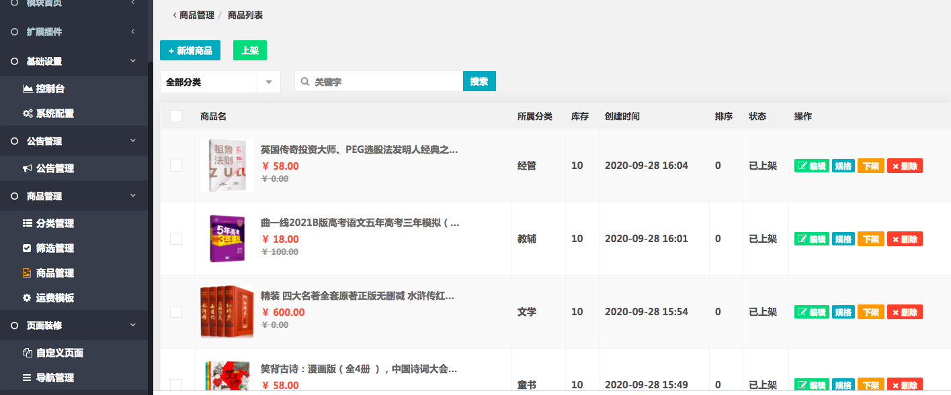Delete the 文学 product row

pyautogui.click(x=905, y=312)
